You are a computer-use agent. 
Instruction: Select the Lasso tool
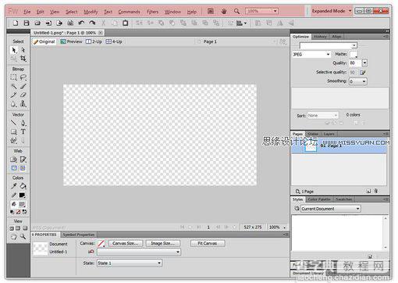[23, 77]
